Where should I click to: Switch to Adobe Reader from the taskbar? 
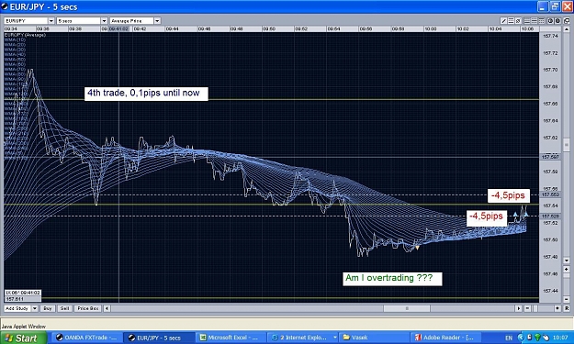point(445,338)
